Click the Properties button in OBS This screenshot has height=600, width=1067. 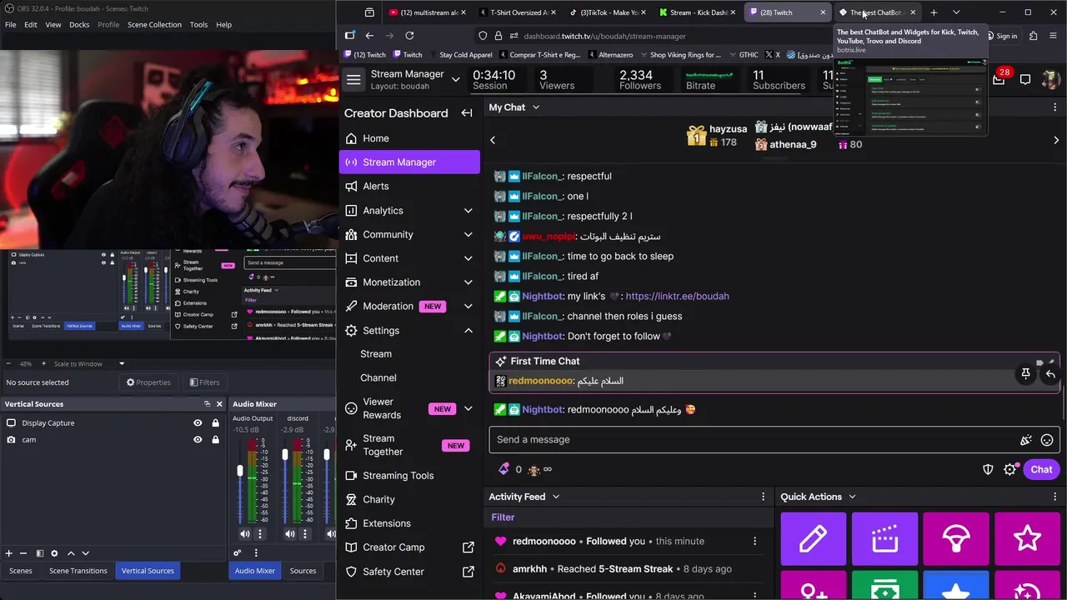pos(148,382)
